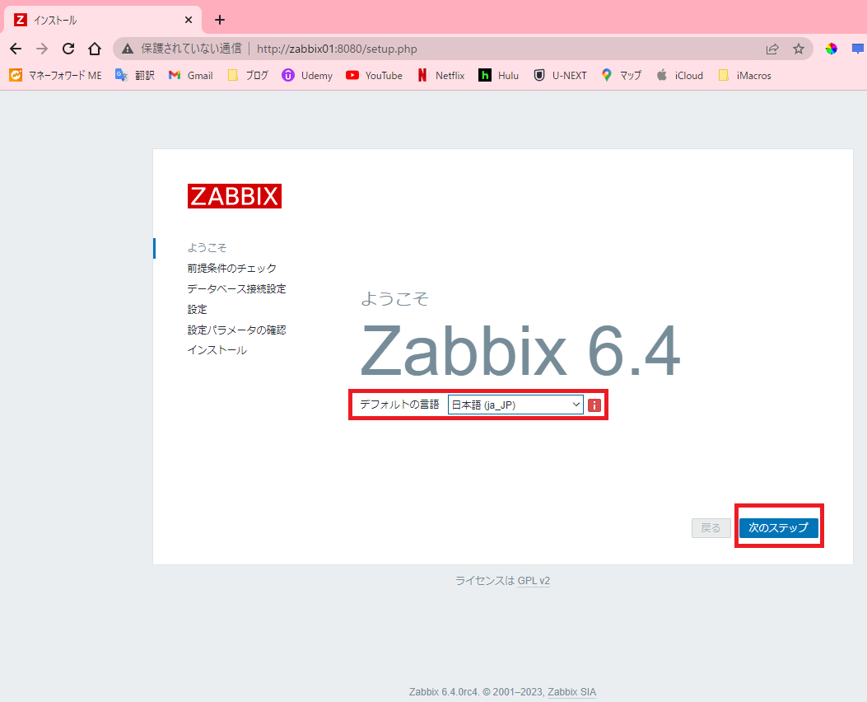Open the GPL v2 license link
The width and height of the screenshot is (867, 702).
(534, 580)
